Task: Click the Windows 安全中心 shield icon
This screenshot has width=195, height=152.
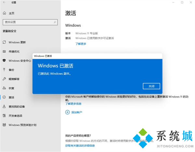Action: point(4,61)
